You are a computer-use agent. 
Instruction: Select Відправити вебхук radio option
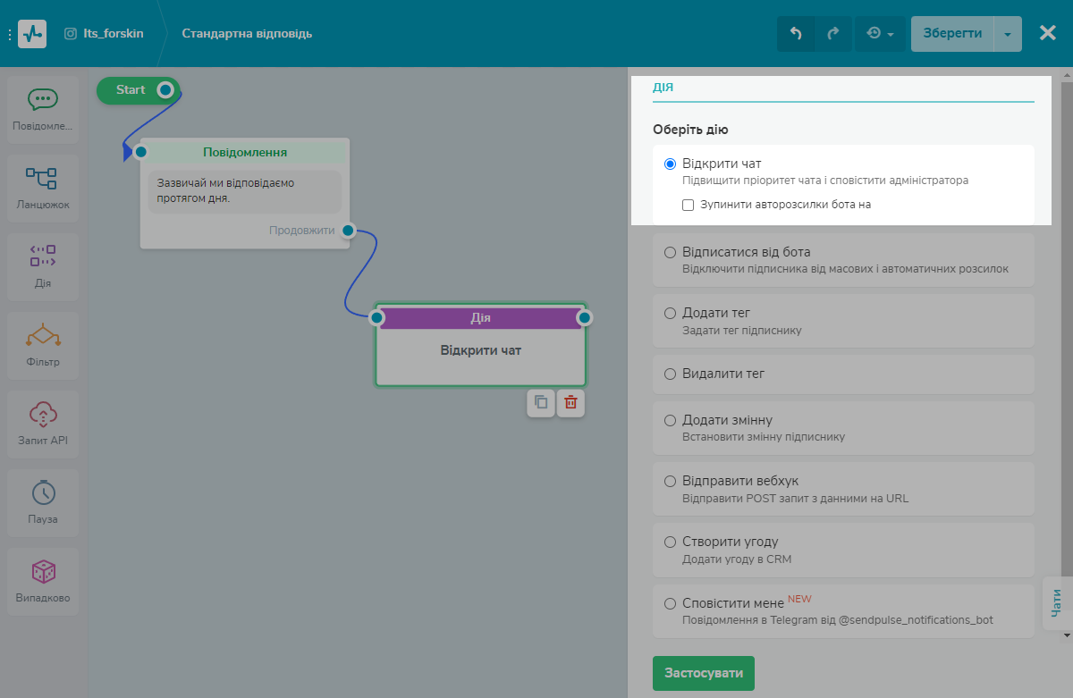tap(671, 481)
